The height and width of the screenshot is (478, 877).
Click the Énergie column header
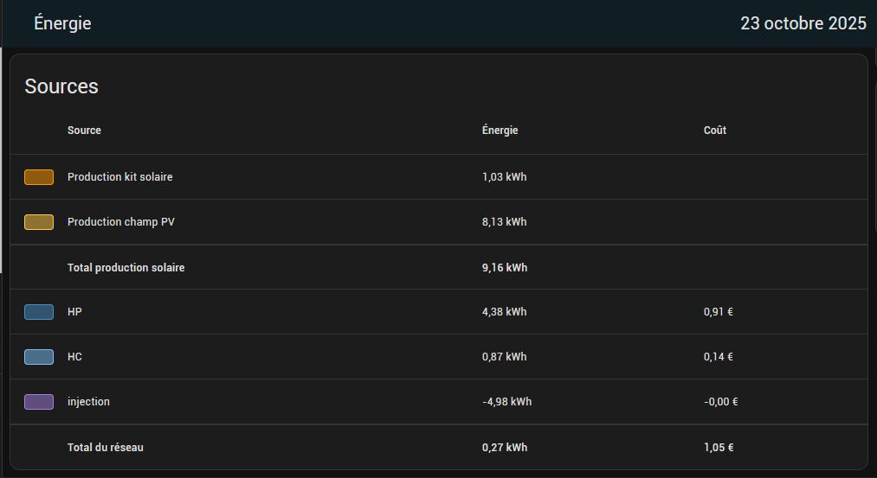pyautogui.click(x=500, y=131)
